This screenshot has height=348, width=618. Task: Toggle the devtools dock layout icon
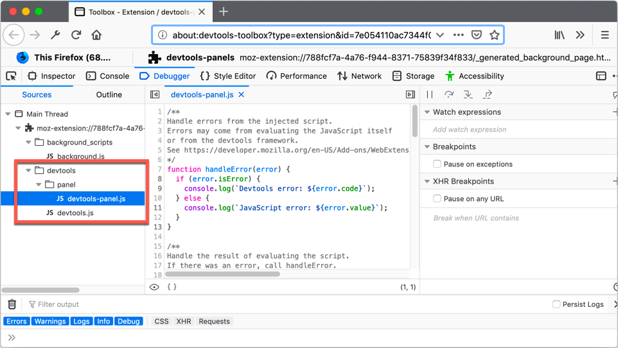pyautogui.click(x=601, y=76)
